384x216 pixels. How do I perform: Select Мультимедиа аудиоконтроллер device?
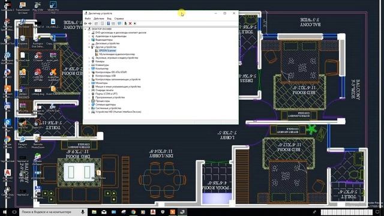click(117, 54)
